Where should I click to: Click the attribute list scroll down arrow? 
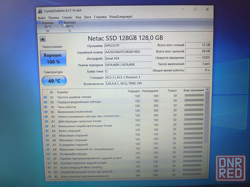204,174
